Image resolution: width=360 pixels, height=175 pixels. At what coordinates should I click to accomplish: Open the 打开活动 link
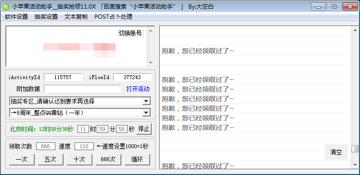(138, 89)
